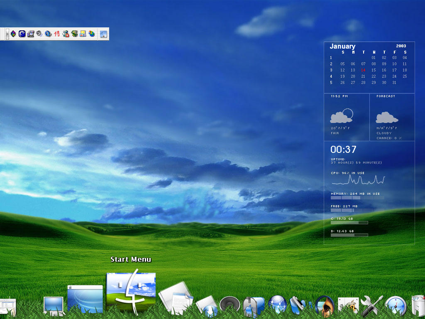This screenshot has height=319, width=425.
Task: Click the CPU: 96% IN USE label
Action: (348, 173)
